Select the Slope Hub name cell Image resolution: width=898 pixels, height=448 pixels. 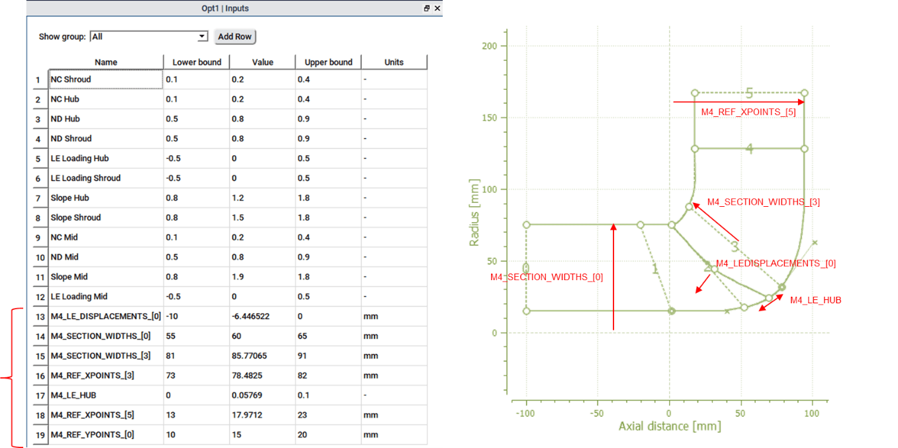tap(106, 198)
